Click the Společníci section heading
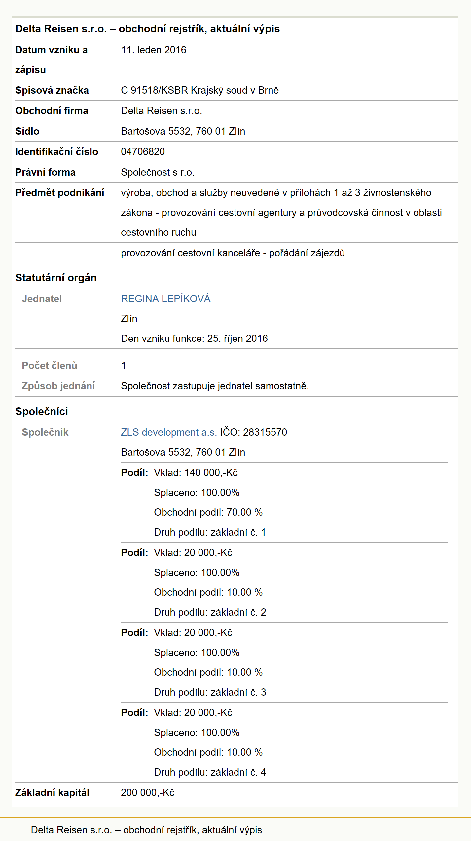The image size is (471, 841). 42,411
